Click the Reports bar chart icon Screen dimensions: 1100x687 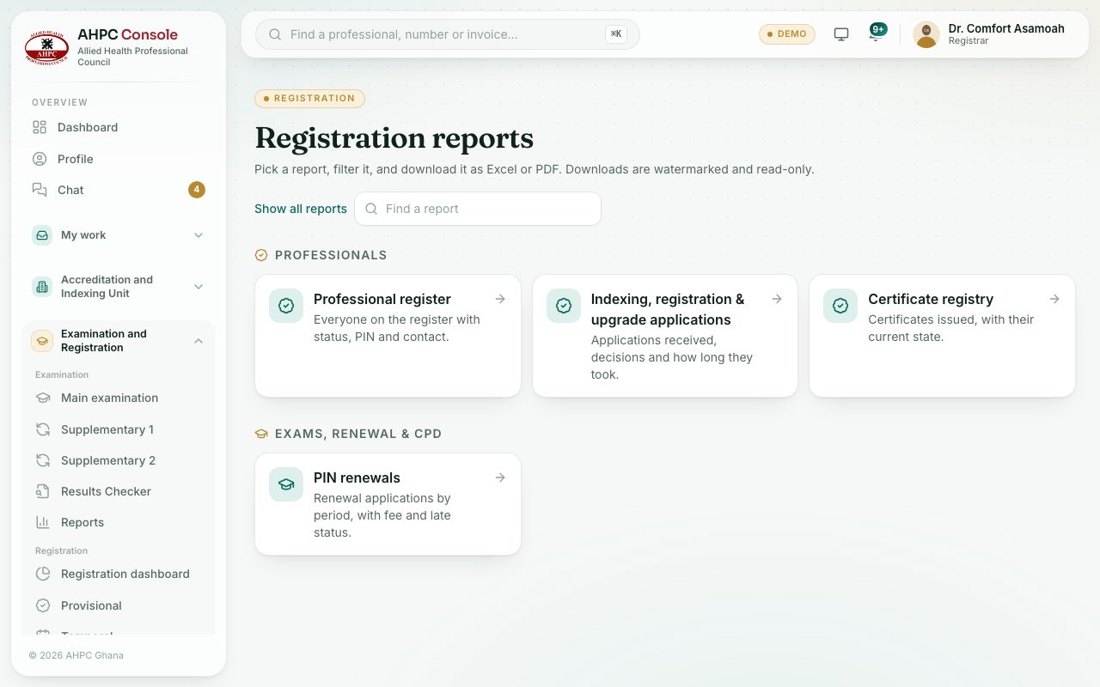coord(43,522)
